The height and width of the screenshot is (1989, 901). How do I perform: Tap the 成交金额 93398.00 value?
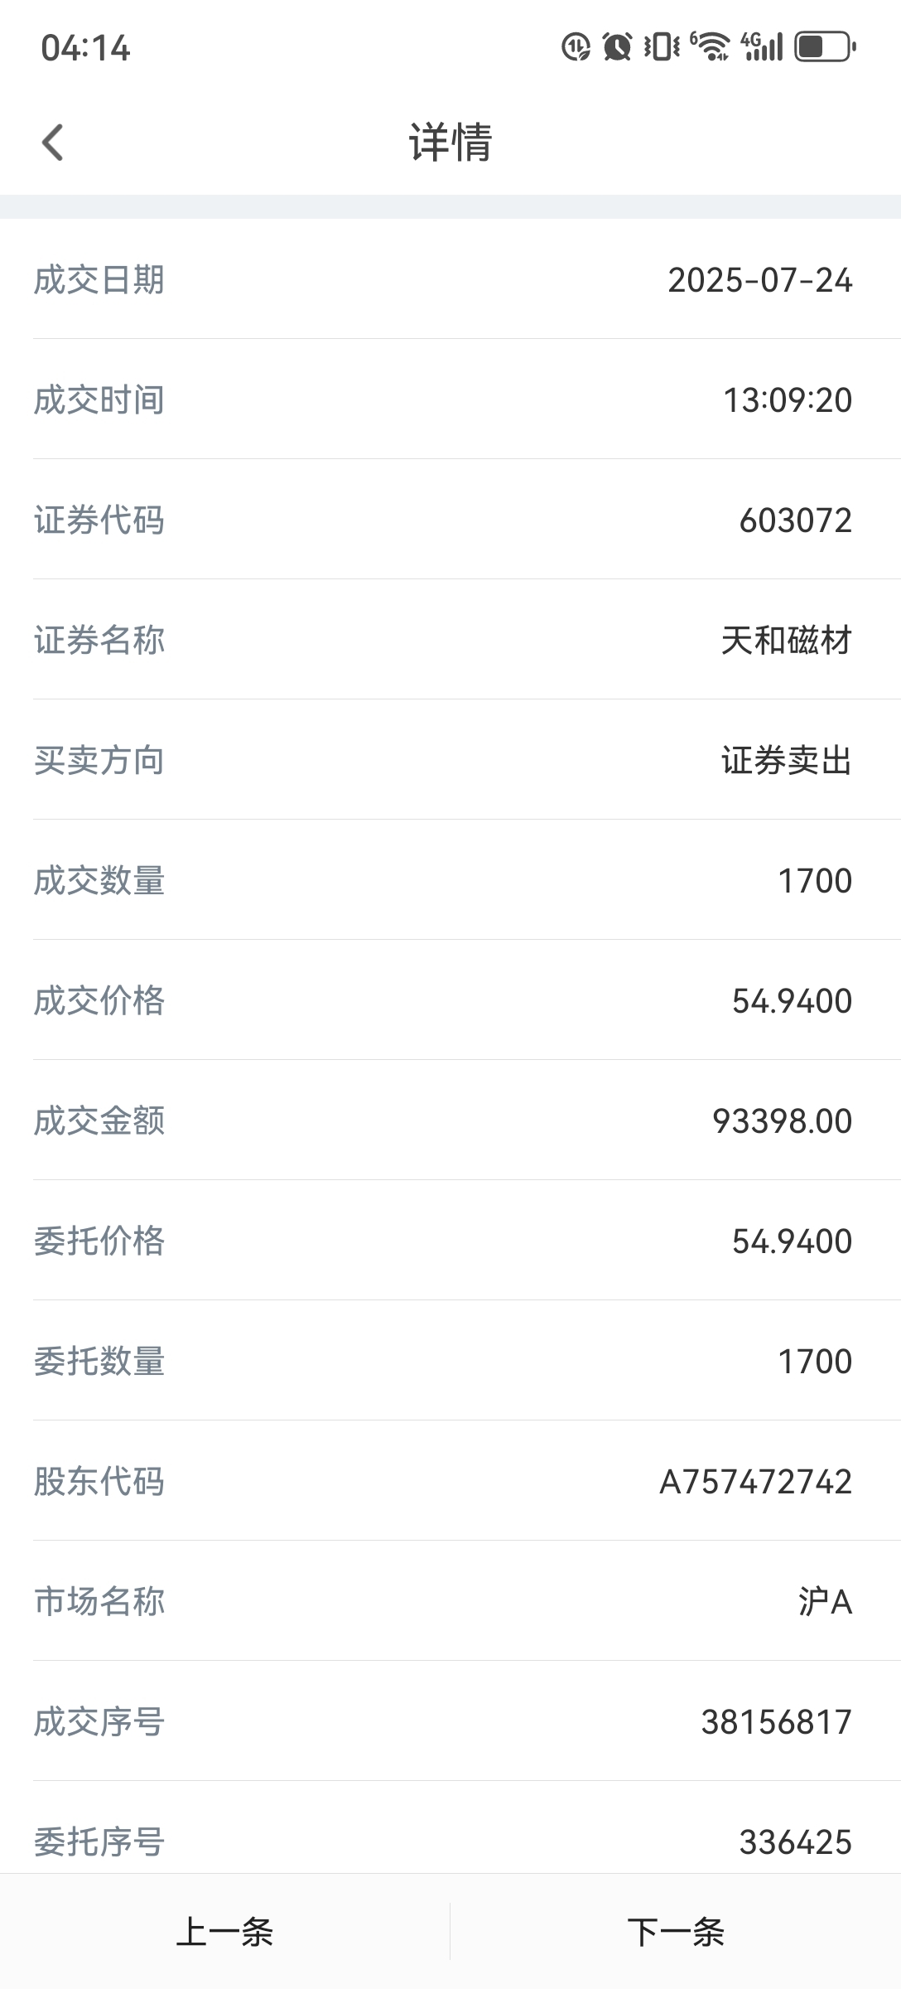pyautogui.click(x=783, y=1121)
